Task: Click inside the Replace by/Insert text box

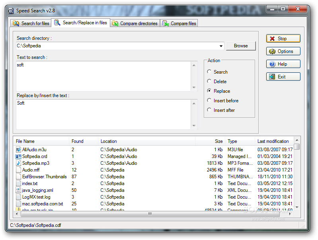Action: (103, 114)
